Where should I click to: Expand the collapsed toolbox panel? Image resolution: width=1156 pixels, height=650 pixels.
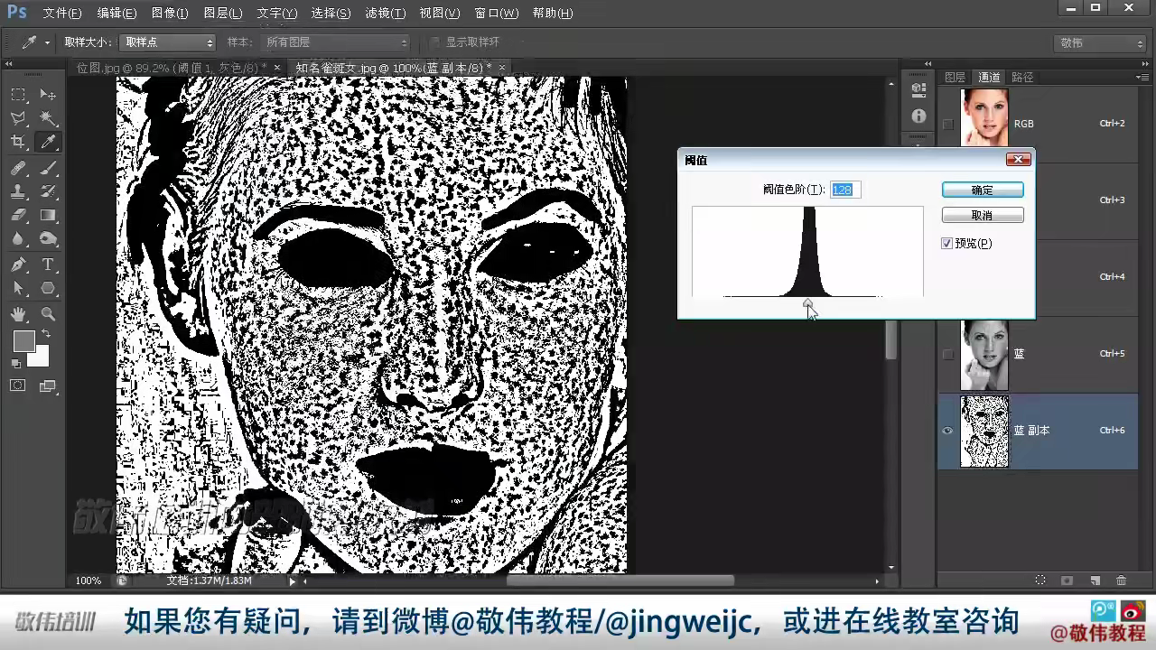[9, 63]
